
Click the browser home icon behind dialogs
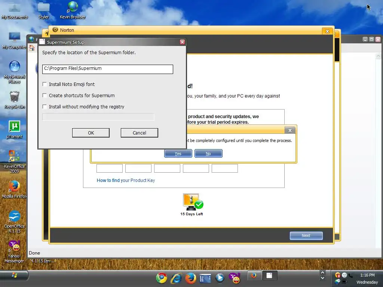pyautogui.click(x=32, y=48)
